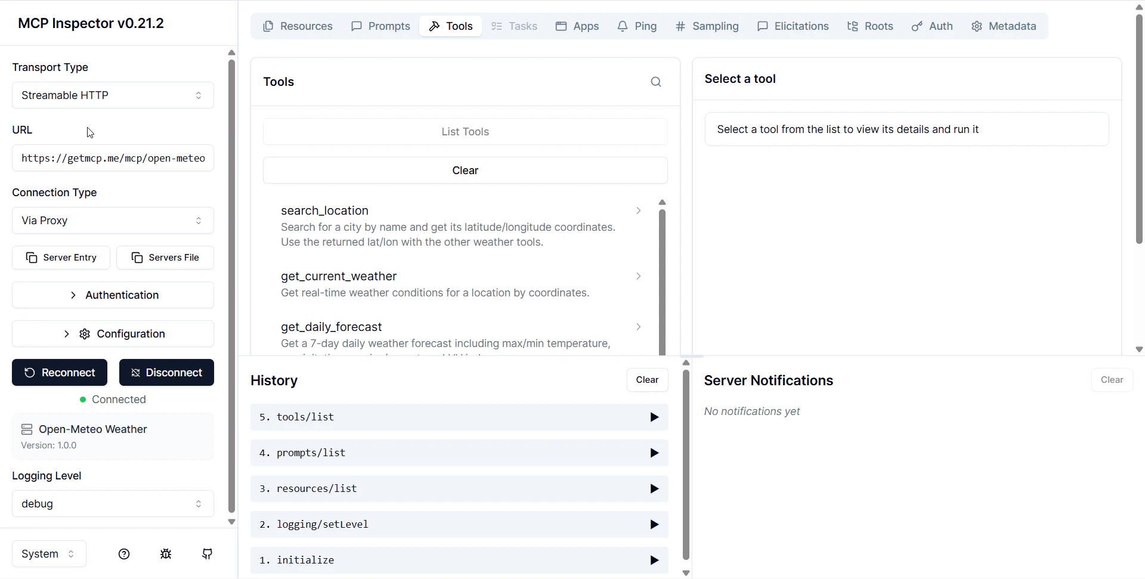Clear the Server Notifications panel
The width and height of the screenshot is (1145, 579).
tap(1112, 380)
